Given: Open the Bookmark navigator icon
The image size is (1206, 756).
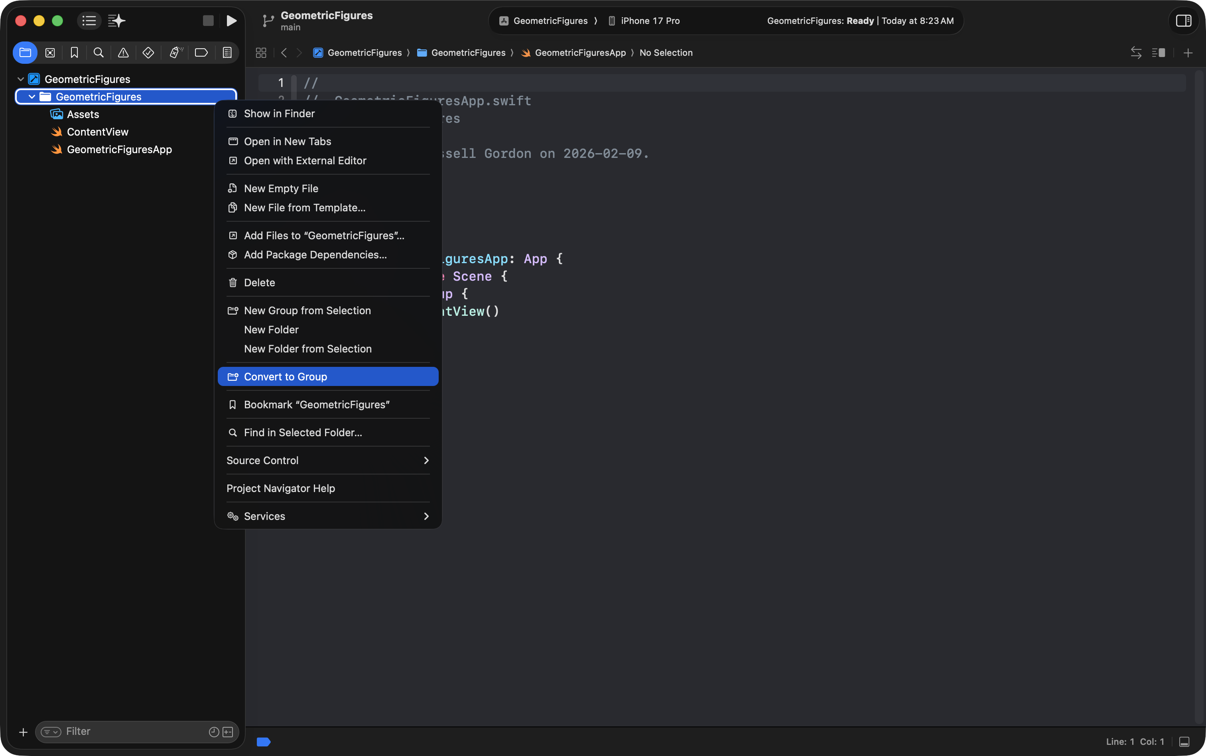Looking at the screenshot, I should tap(75, 53).
